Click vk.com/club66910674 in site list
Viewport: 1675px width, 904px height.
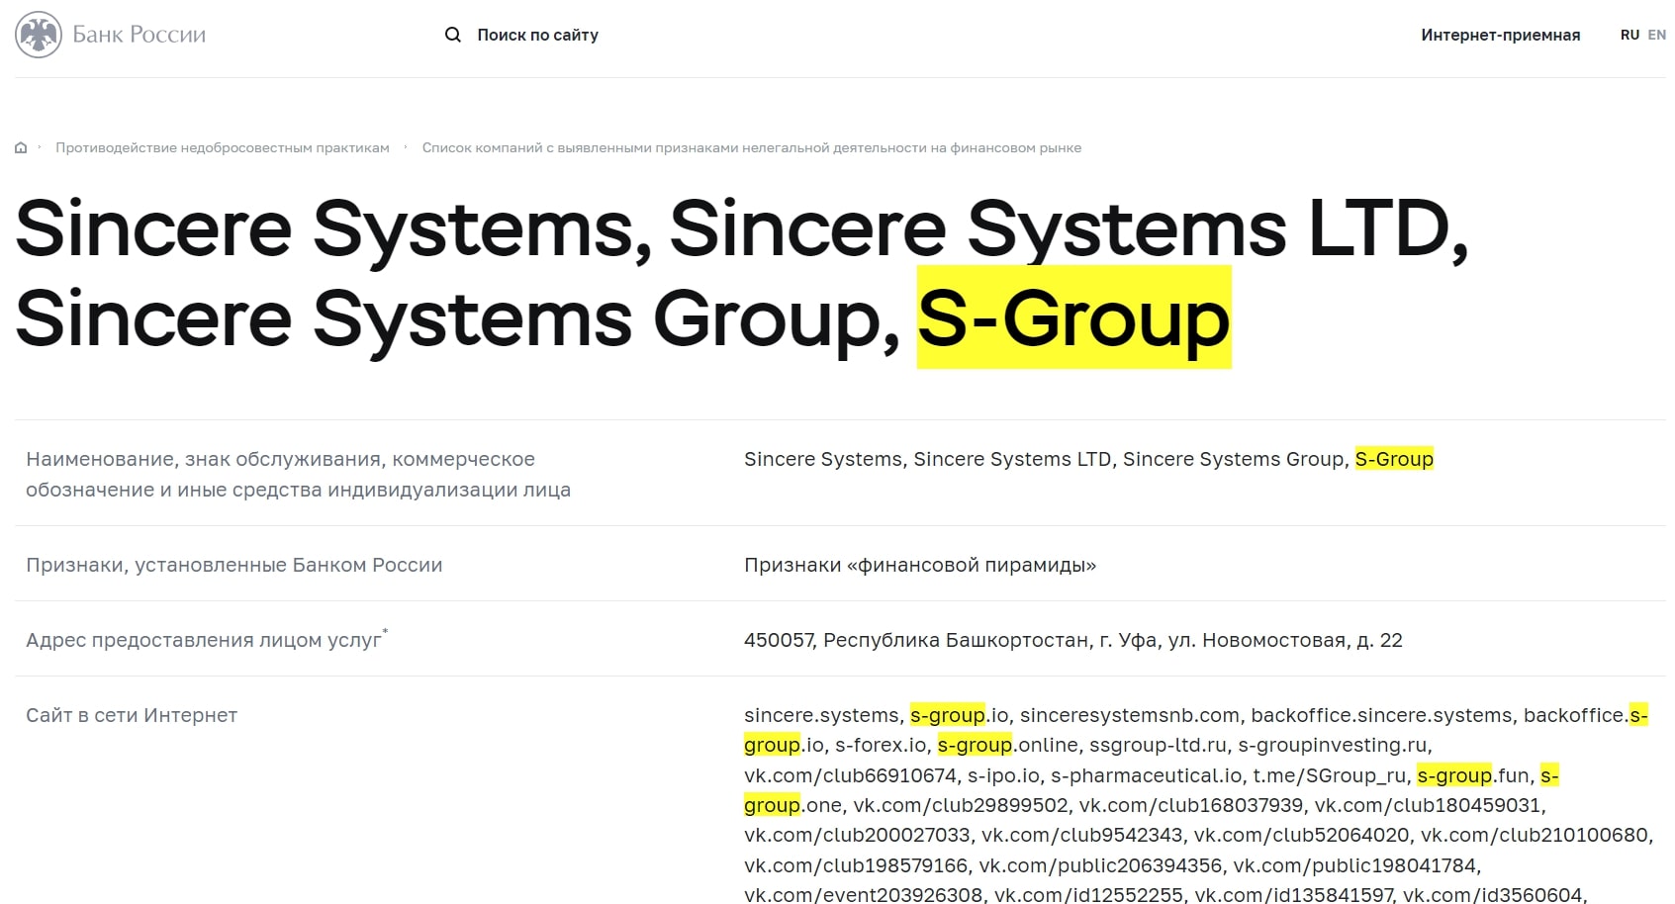click(x=850, y=775)
